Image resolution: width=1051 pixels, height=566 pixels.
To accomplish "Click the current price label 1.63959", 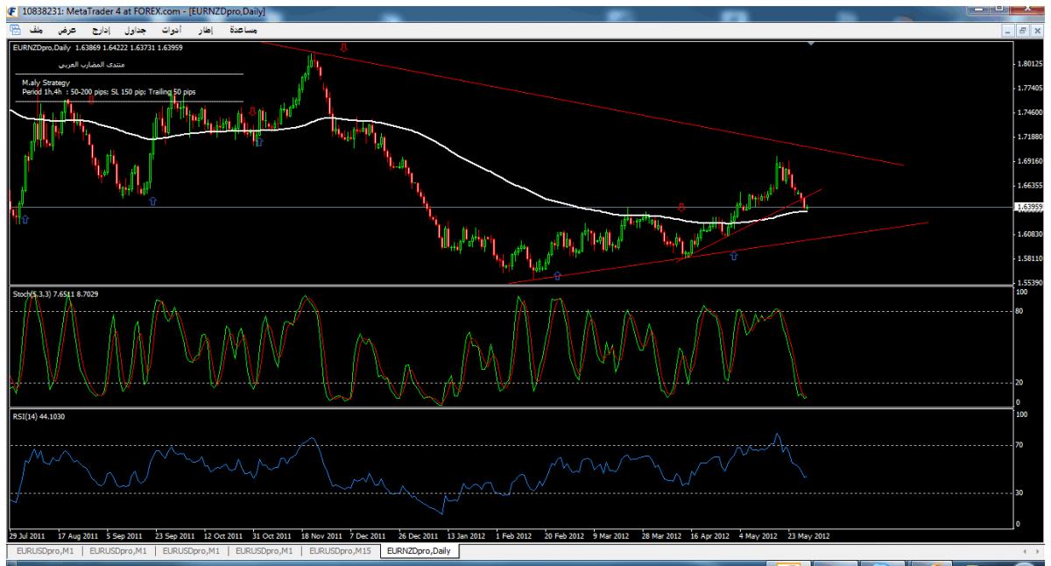I will [1027, 207].
